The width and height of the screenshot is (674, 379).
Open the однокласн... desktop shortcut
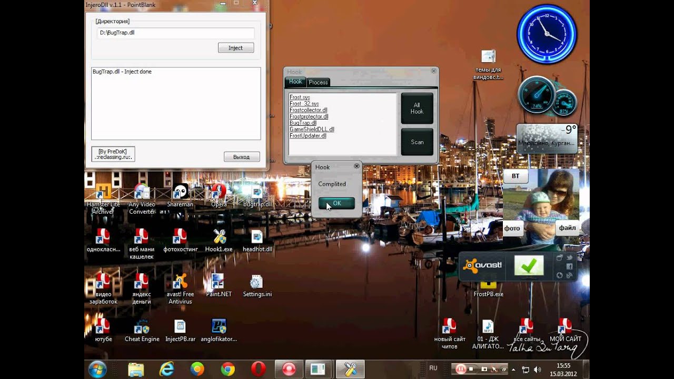103,241
